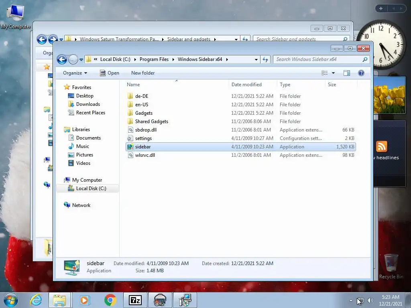Click Sidebar and gadgets breadcrumb in the background window
411x308 pixels.
(x=189, y=39)
